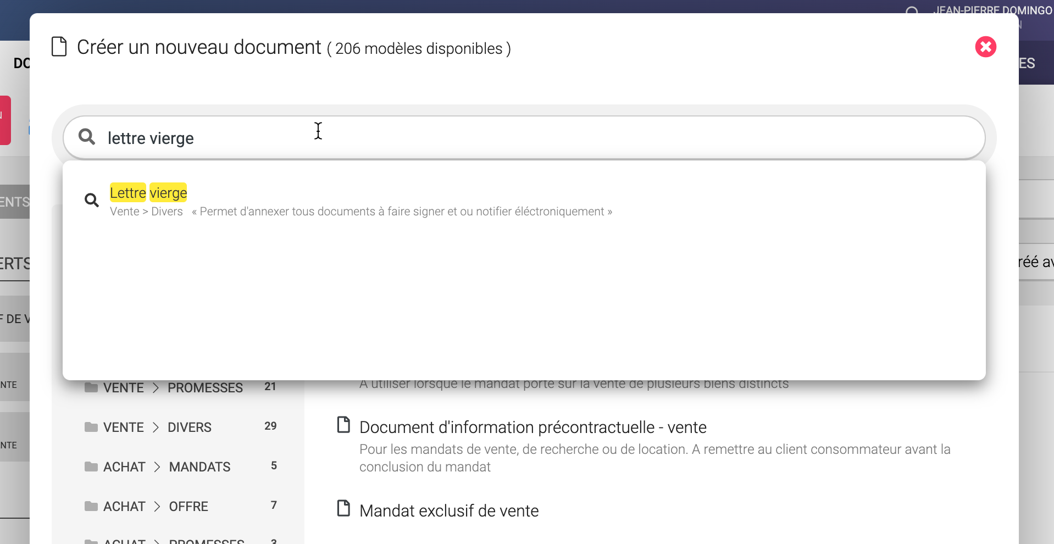Image resolution: width=1054 pixels, height=544 pixels.
Task: Click folder icon next to Achat Mandats
Action: click(91, 467)
